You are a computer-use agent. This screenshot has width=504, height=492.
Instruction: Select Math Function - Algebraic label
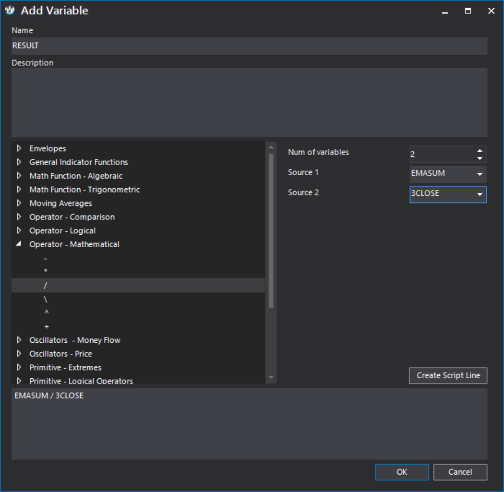(76, 176)
